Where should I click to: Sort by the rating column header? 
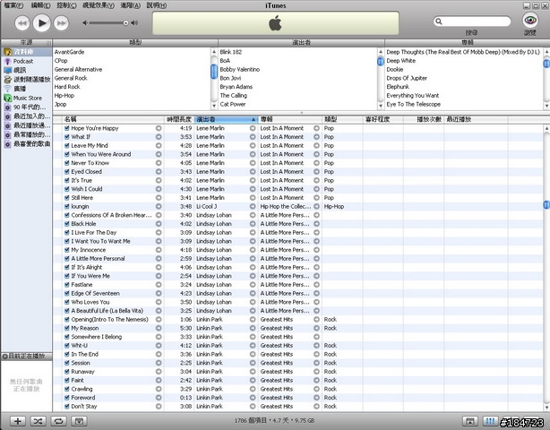tap(383, 120)
